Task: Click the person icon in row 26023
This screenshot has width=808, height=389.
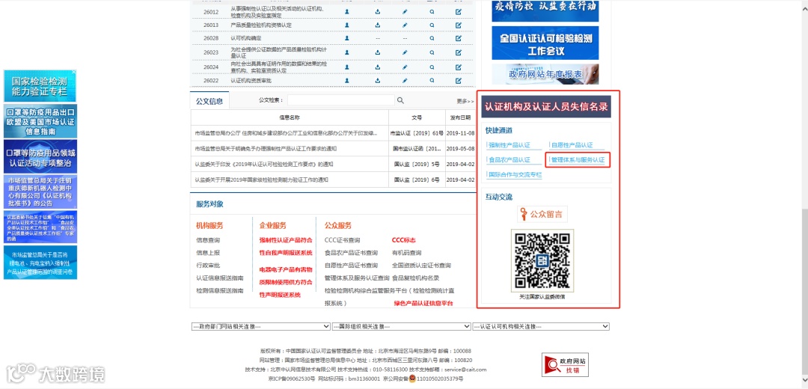Action: [x=347, y=52]
